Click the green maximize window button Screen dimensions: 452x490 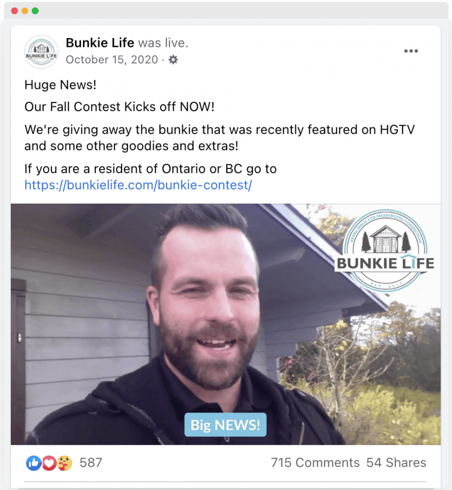point(35,11)
